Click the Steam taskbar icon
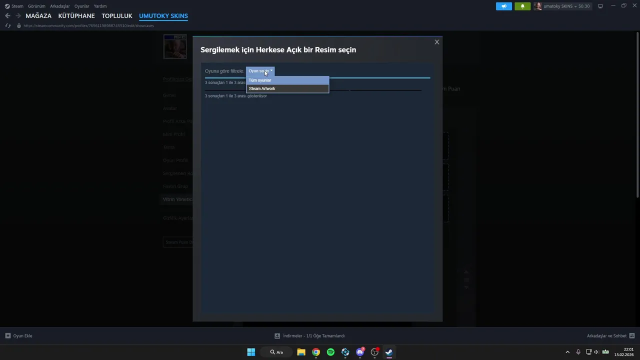 tap(389, 352)
